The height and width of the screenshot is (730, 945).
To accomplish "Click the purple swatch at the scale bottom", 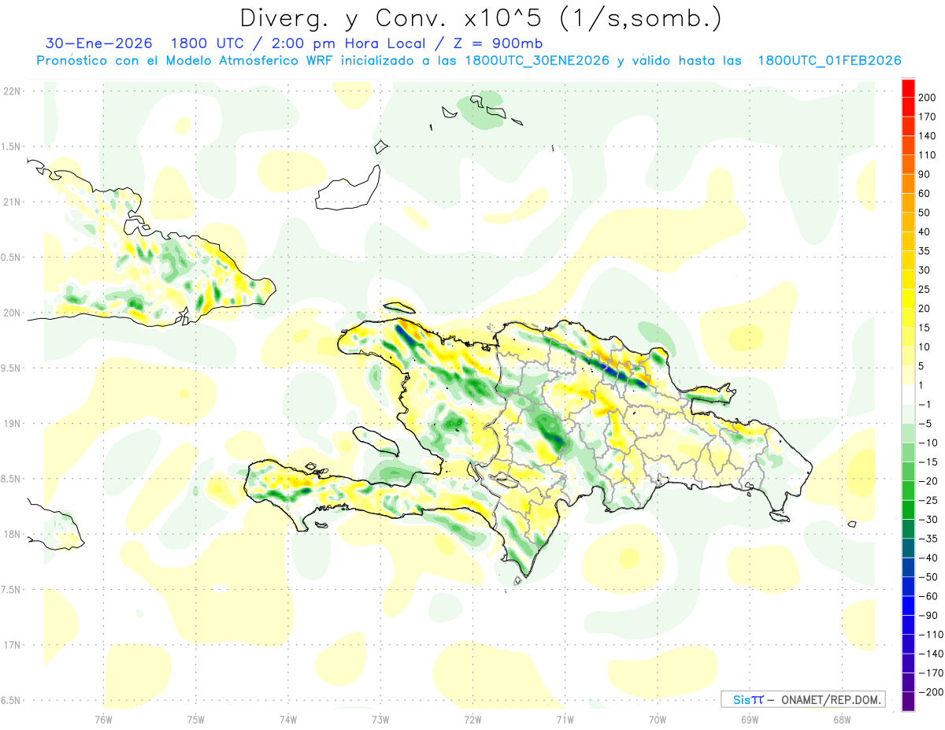I will tap(909, 701).
